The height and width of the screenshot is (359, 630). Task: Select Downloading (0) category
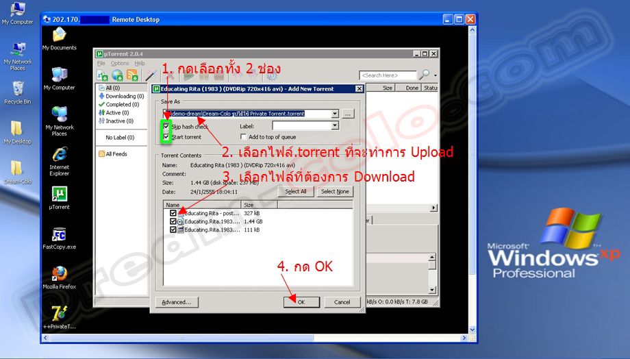(121, 96)
